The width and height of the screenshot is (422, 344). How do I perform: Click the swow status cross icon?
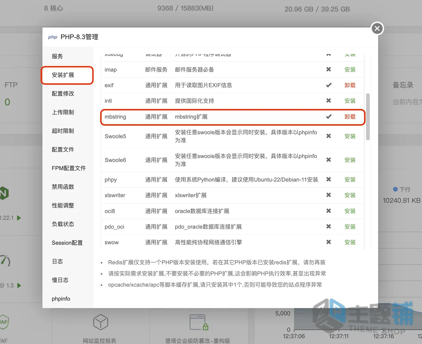click(329, 242)
